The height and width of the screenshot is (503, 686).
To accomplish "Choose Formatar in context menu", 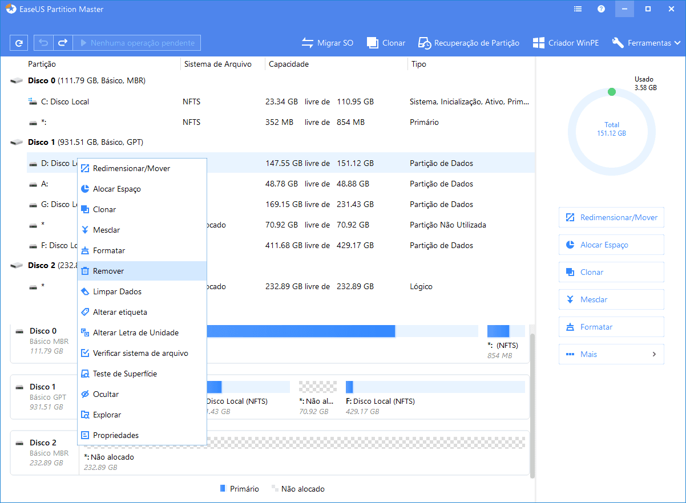I will click(142, 250).
